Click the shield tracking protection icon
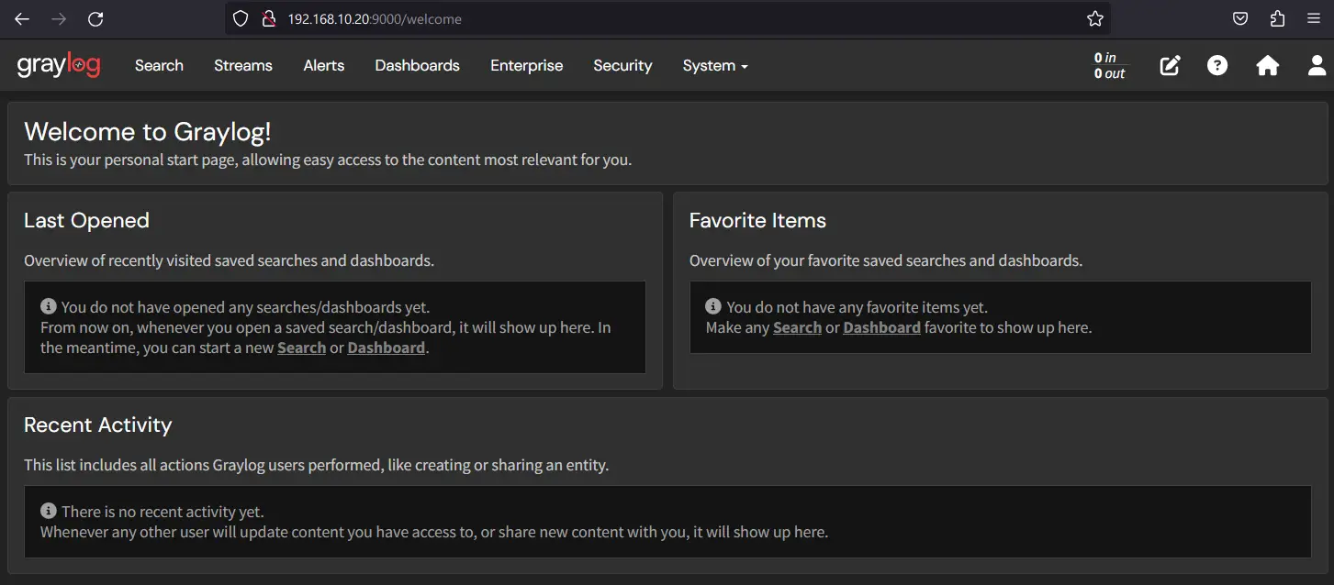 pos(241,18)
